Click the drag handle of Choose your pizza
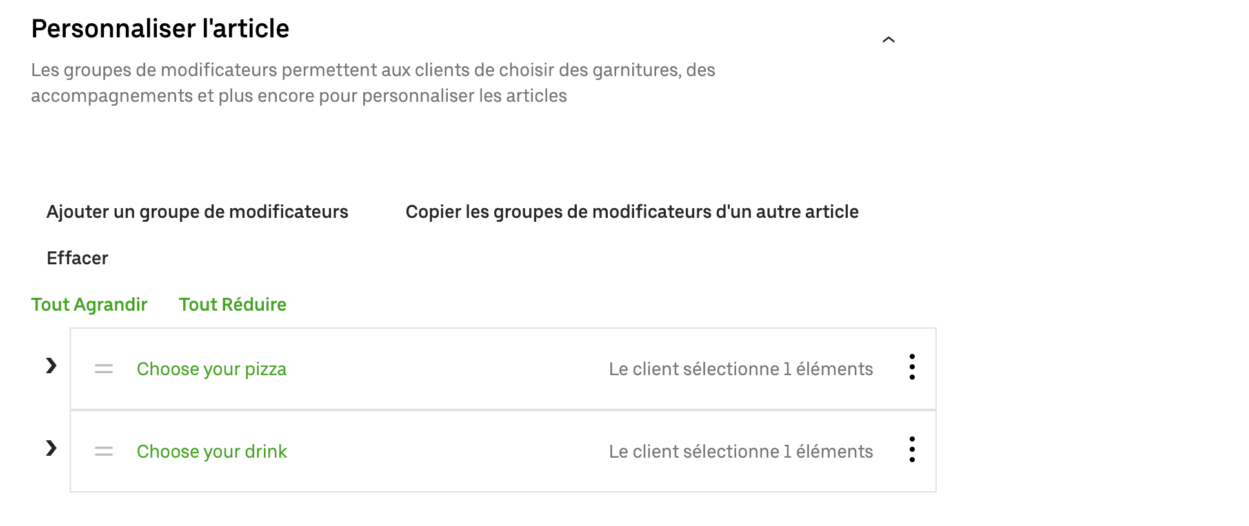 tap(104, 369)
